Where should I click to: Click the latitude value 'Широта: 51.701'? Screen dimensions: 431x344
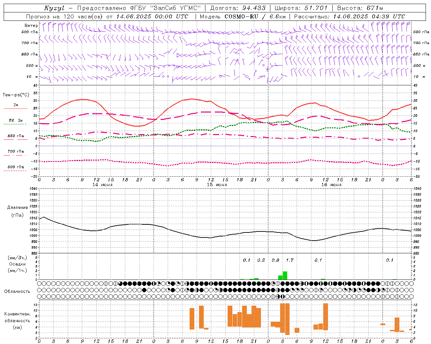pos(301,8)
